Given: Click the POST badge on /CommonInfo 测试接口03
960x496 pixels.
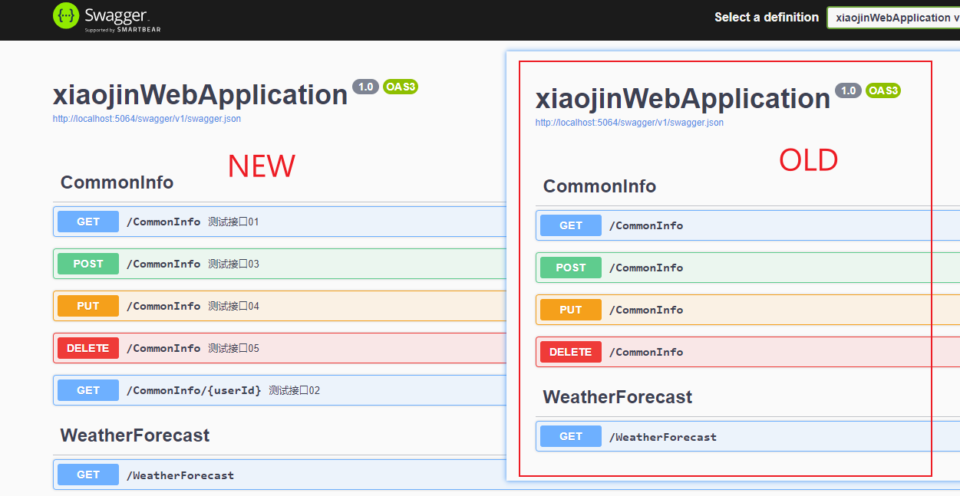Looking at the screenshot, I should [87, 264].
